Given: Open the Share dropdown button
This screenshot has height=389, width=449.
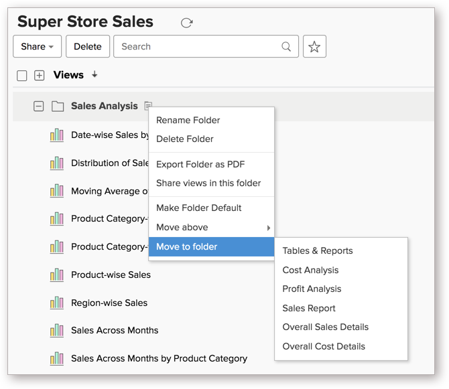Looking at the screenshot, I should click(38, 47).
